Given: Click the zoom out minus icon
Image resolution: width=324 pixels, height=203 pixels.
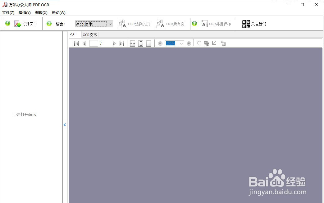Looking at the screenshot, I should pyautogui.click(x=160, y=44).
